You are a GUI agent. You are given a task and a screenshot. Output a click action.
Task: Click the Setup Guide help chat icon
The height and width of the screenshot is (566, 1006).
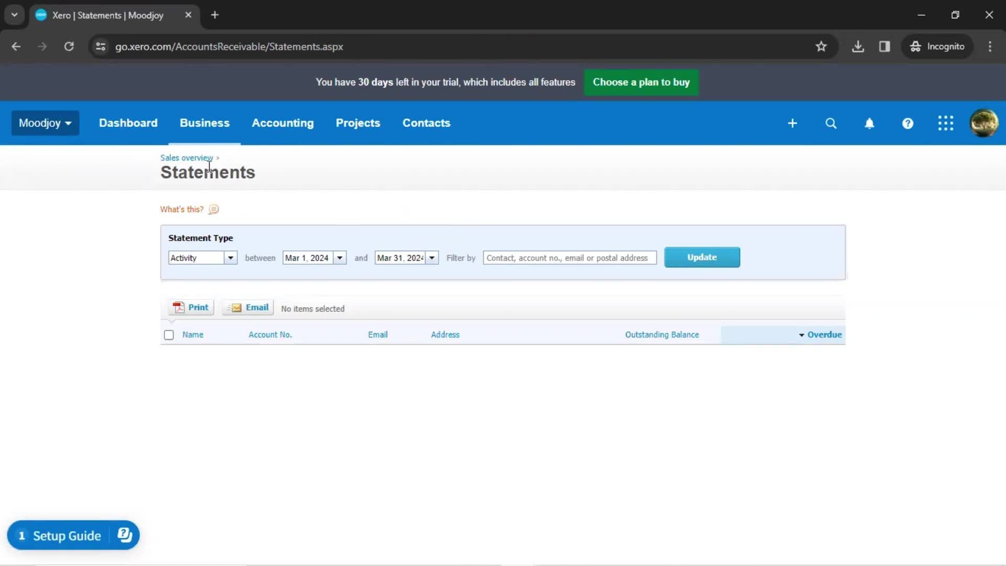[125, 535]
